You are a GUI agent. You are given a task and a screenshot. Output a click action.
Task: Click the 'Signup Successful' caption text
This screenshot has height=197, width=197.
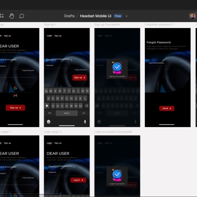(x=117, y=76)
